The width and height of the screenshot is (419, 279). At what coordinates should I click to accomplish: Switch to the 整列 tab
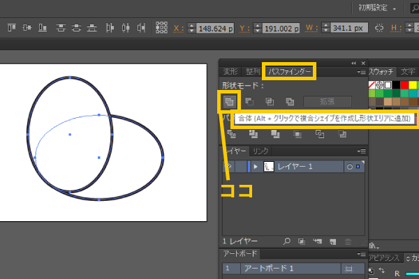pyautogui.click(x=252, y=71)
